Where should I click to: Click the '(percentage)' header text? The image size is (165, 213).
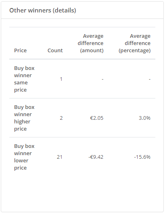[x=134, y=51]
